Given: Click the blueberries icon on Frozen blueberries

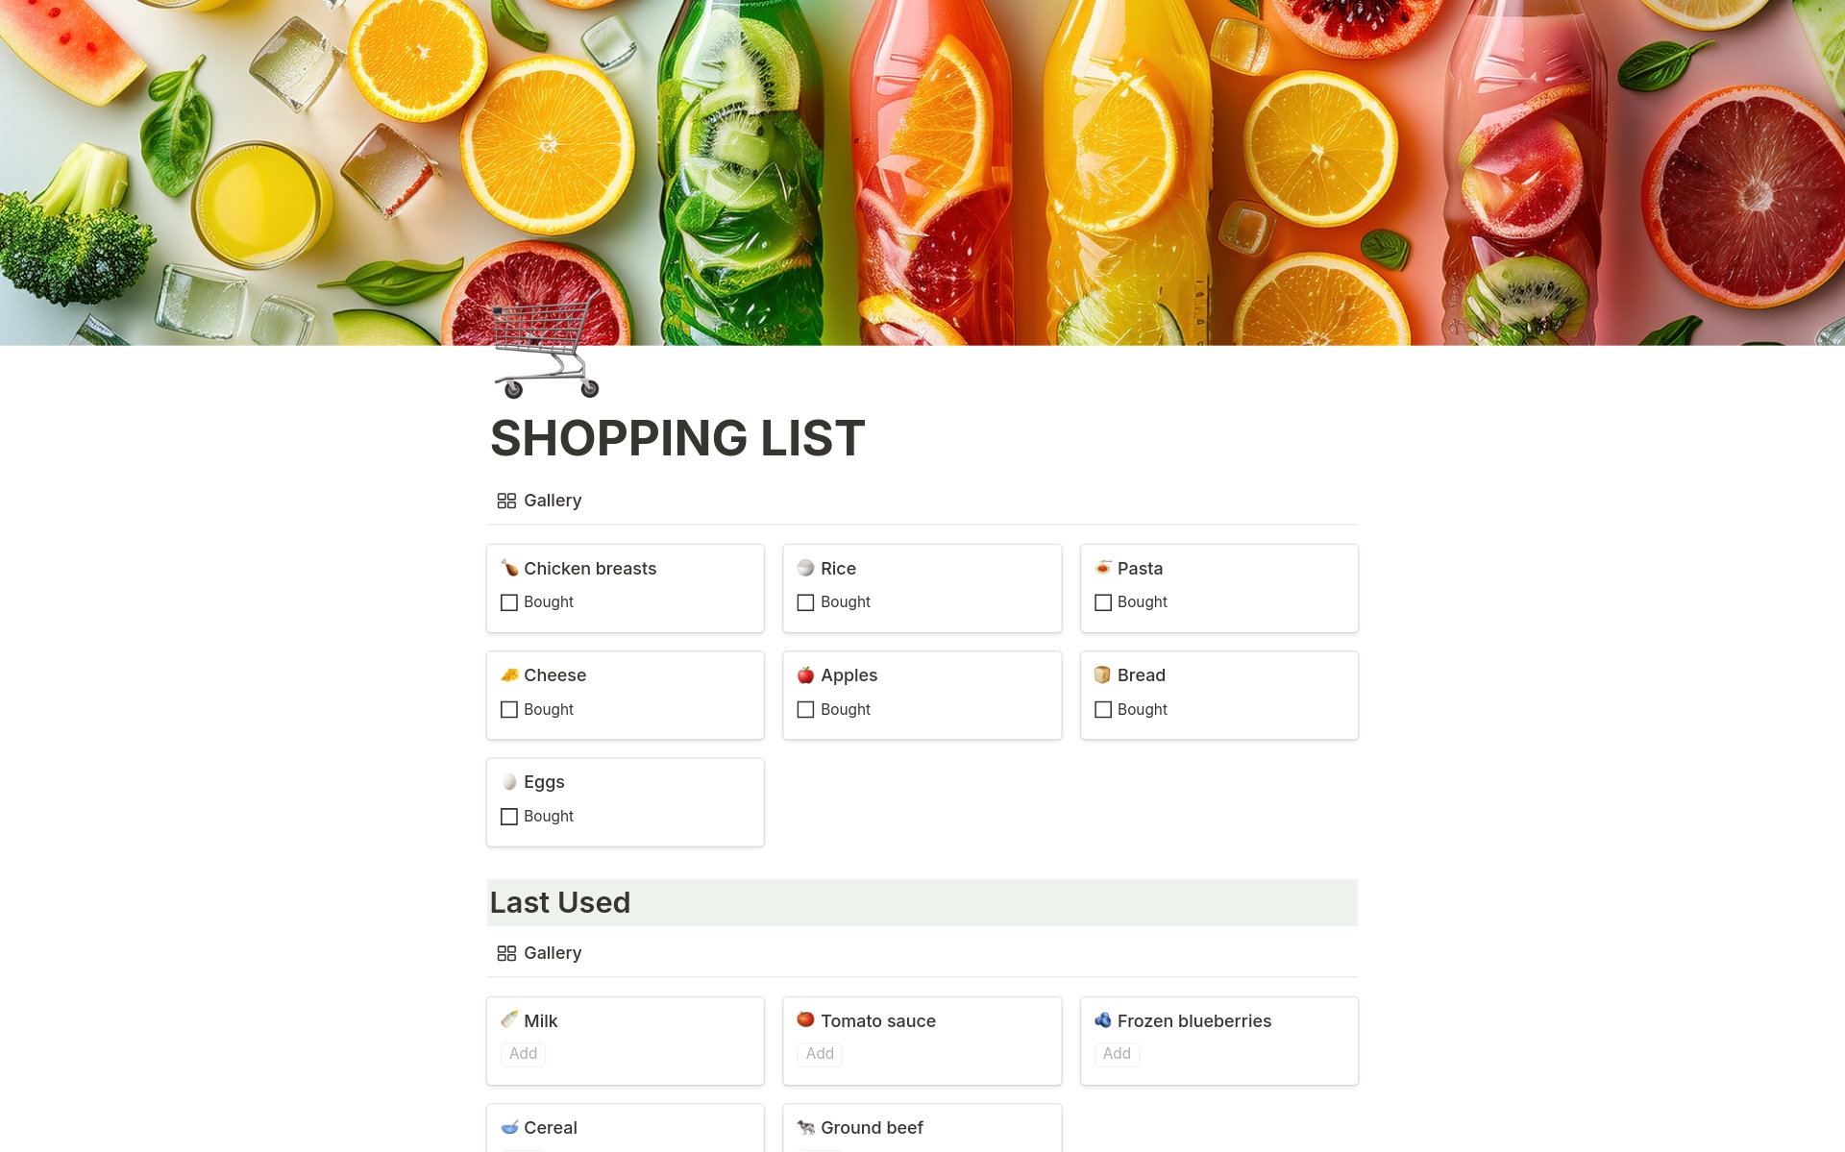Looking at the screenshot, I should tap(1102, 1020).
